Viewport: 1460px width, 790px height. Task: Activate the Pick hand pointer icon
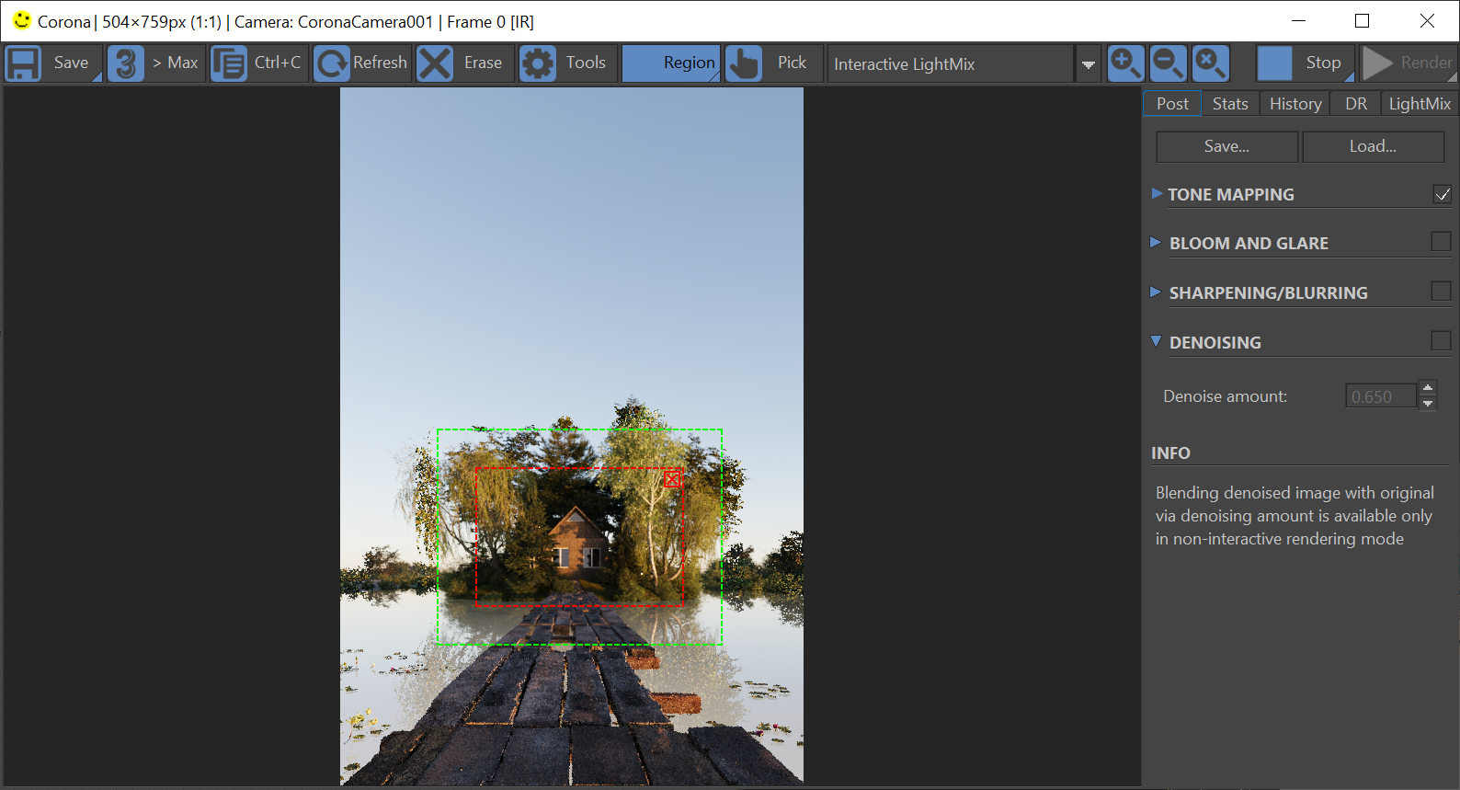744,63
